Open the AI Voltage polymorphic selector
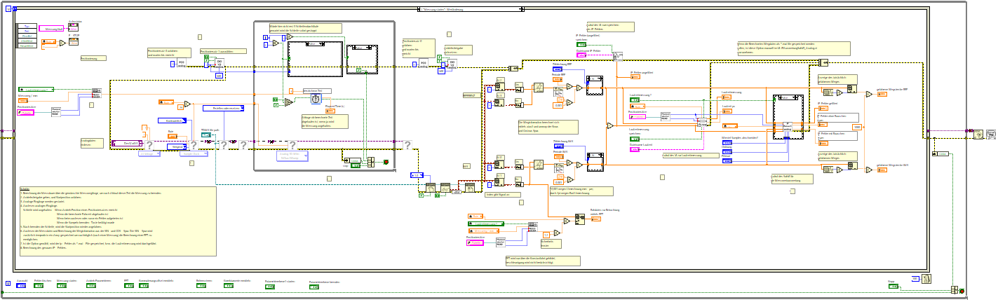This screenshot has height=302, width=998. pyautogui.click(x=149, y=153)
